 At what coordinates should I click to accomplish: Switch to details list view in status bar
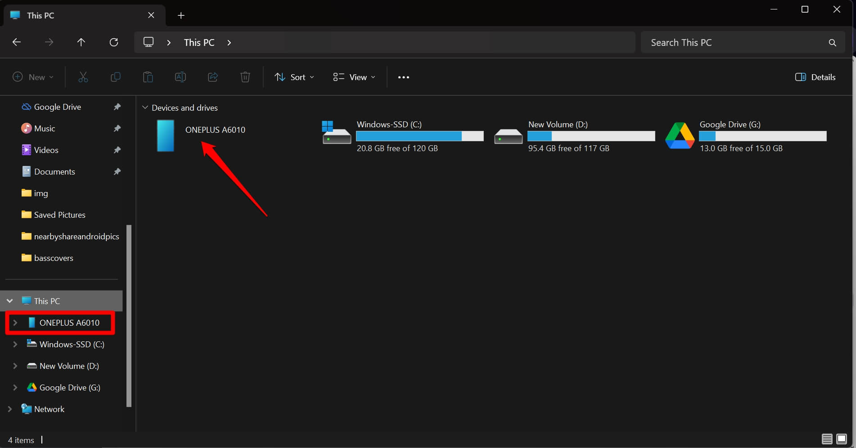pos(827,439)
